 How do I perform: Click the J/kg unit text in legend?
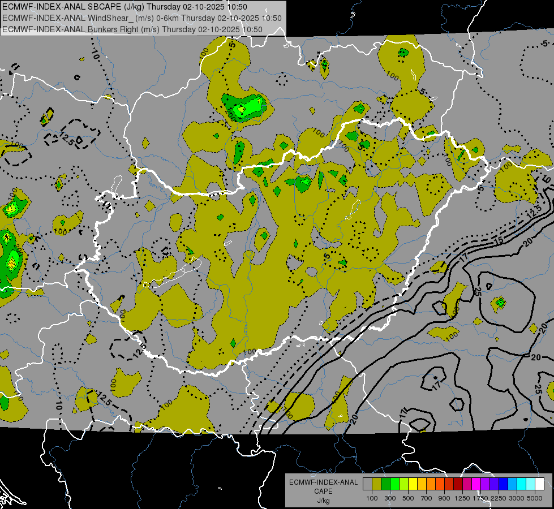click(x=323, y=500)
